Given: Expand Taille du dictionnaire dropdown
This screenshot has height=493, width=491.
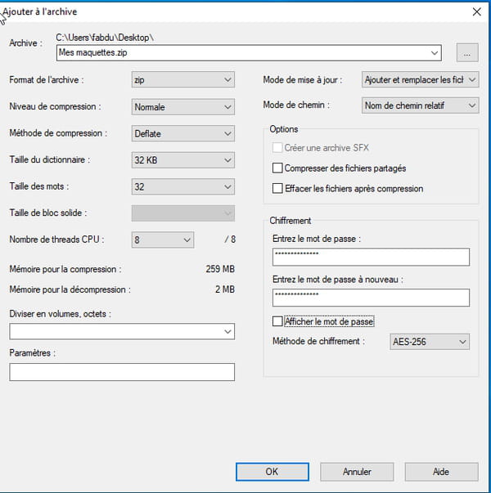Looking at the screenshot, I should pos(182,160).
